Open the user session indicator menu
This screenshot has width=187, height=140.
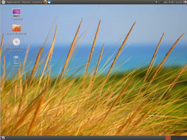185,2
